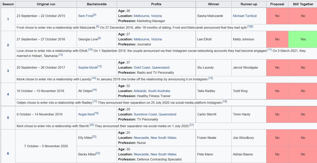Select Ali Oetjen name text
The width and height of the screenshot is (317, 163).
pos(85,91)
